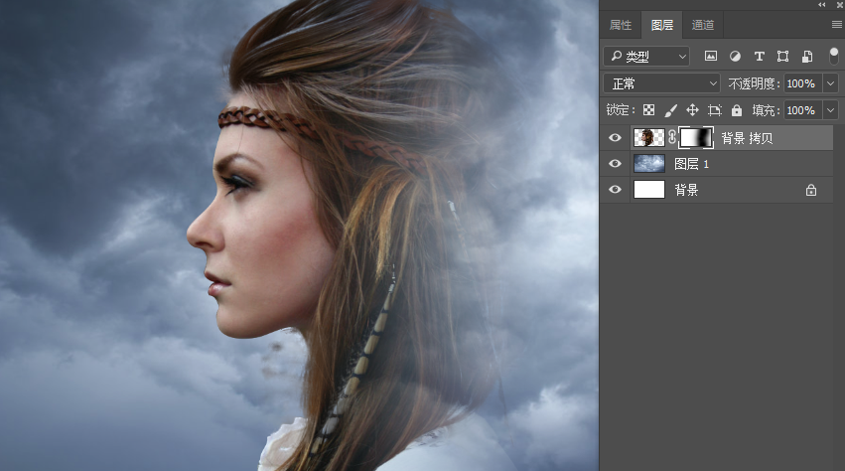Filter layers by smart object icon
The height and width of the screenshot is (471, 845).
click(x=807, y=57)
